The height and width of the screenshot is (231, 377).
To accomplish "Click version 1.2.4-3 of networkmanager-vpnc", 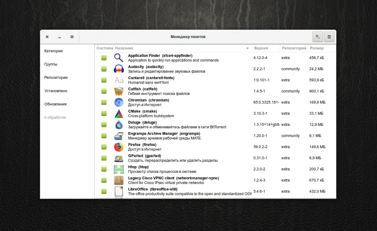I will point(259,180).
